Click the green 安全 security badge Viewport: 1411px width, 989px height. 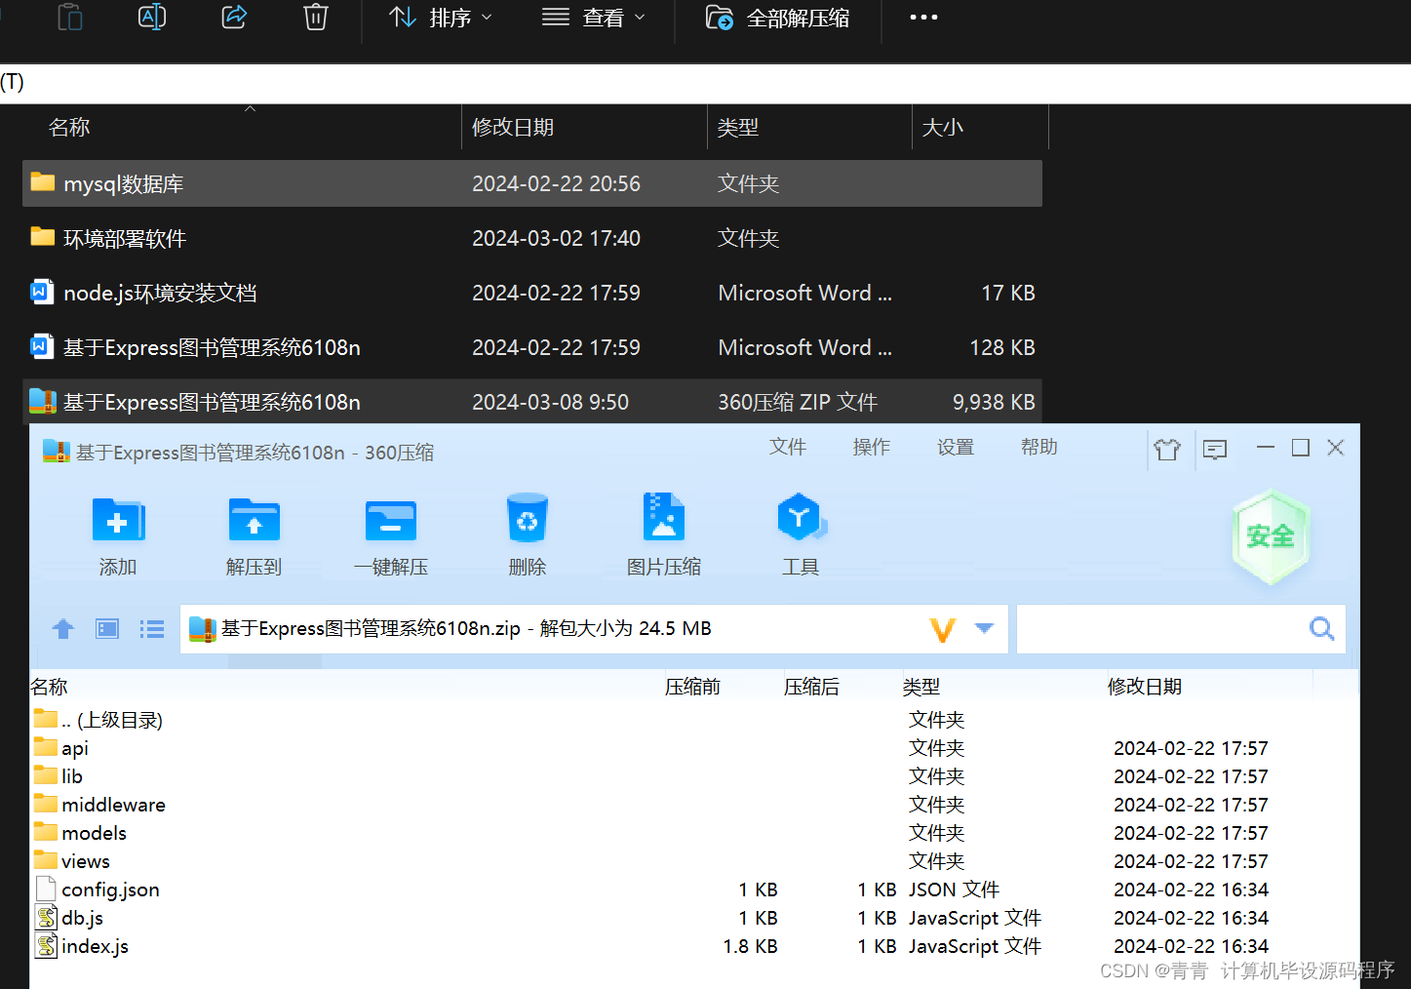coord(1271,536)
